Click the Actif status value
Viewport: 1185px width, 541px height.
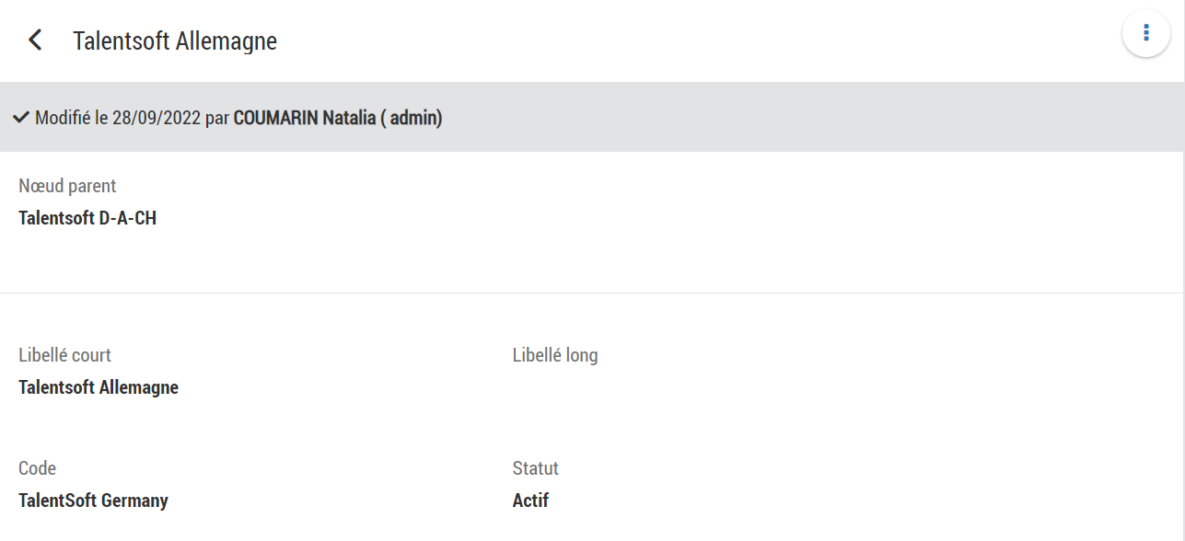[530, 501]
